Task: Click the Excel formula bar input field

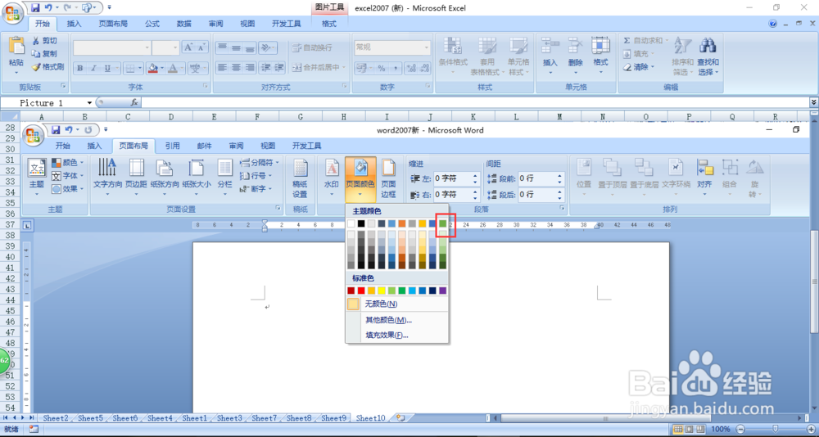Action: click(473, 103)
